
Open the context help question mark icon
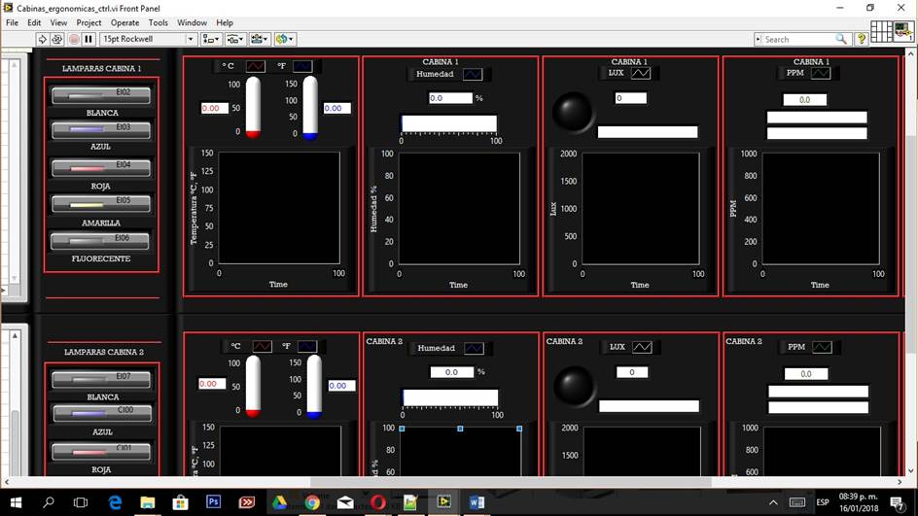(861, 39)
